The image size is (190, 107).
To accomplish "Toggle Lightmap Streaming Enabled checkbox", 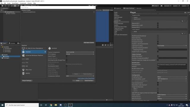I will [x=158, y=48].
